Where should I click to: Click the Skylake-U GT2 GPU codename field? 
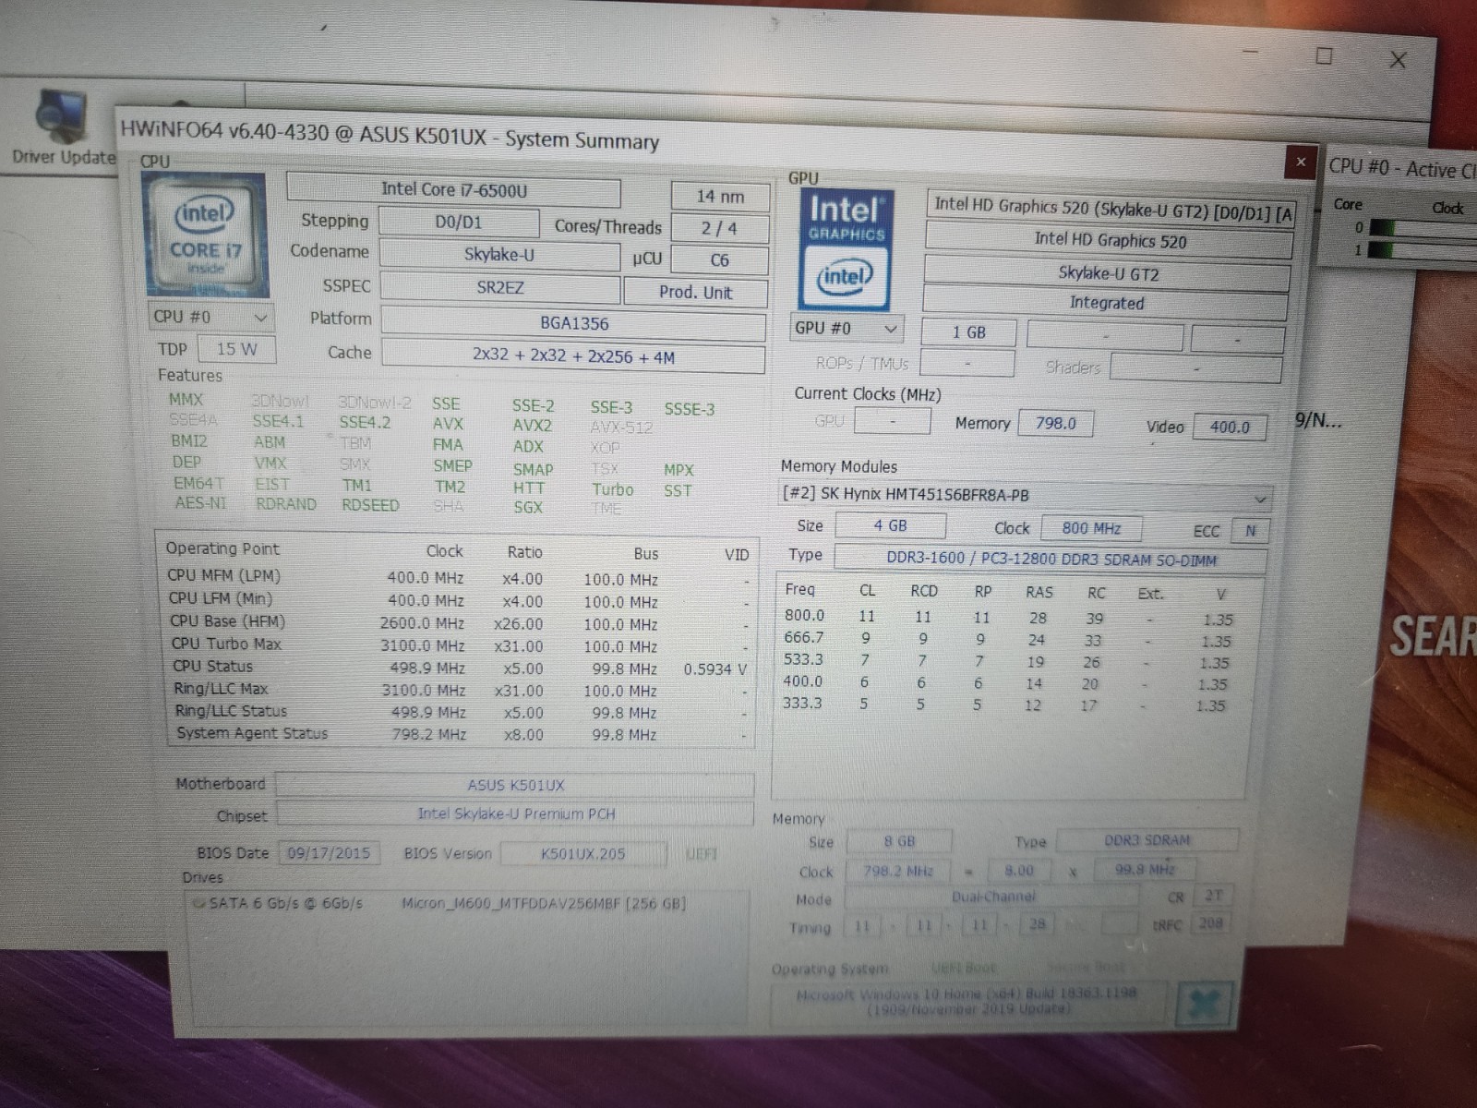1107,274
